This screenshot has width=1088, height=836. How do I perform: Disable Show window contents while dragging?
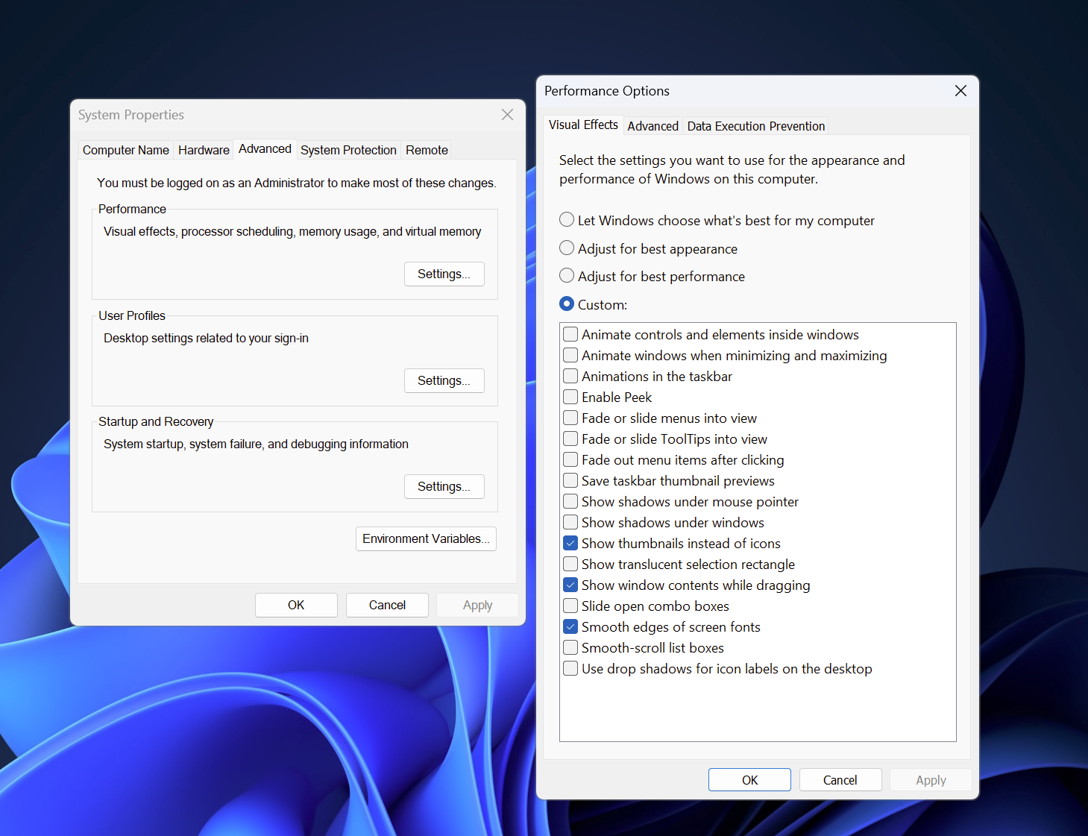pos(570,585)
